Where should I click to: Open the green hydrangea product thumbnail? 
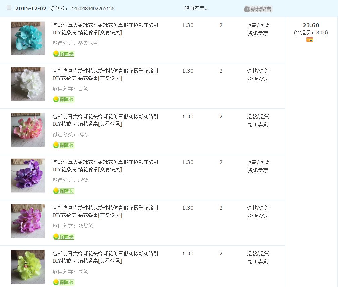point(28,267)
